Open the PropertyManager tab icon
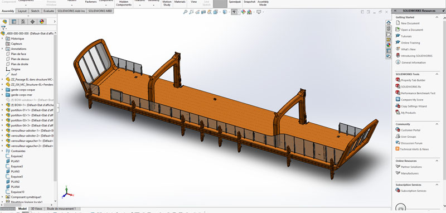 point(13,22)
